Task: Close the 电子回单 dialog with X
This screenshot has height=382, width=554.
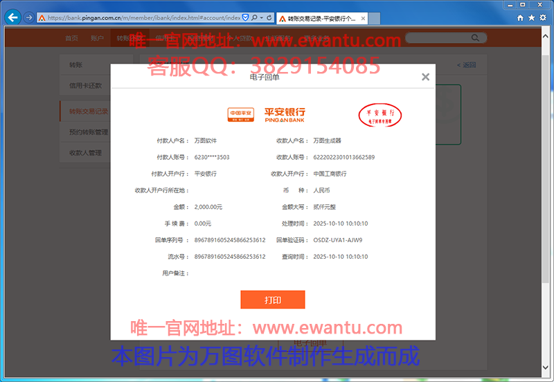Action: coord(425,77)
